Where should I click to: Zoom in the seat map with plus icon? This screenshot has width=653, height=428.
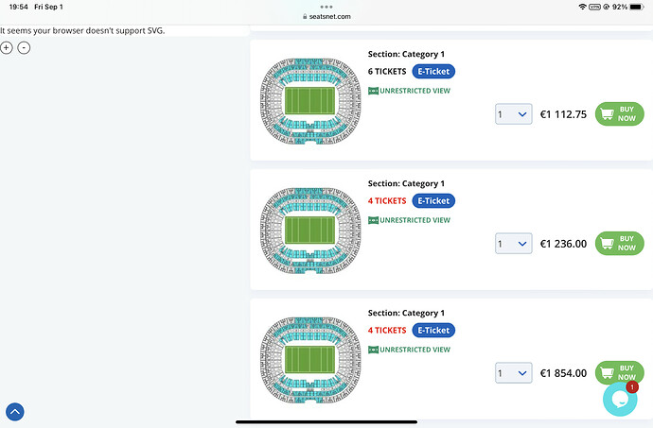[x=7, y=48]
